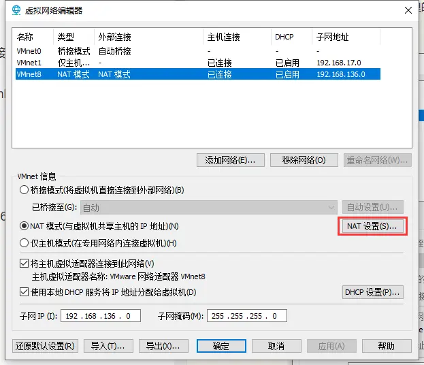Open NAT 设置 button

coord(372,226)
